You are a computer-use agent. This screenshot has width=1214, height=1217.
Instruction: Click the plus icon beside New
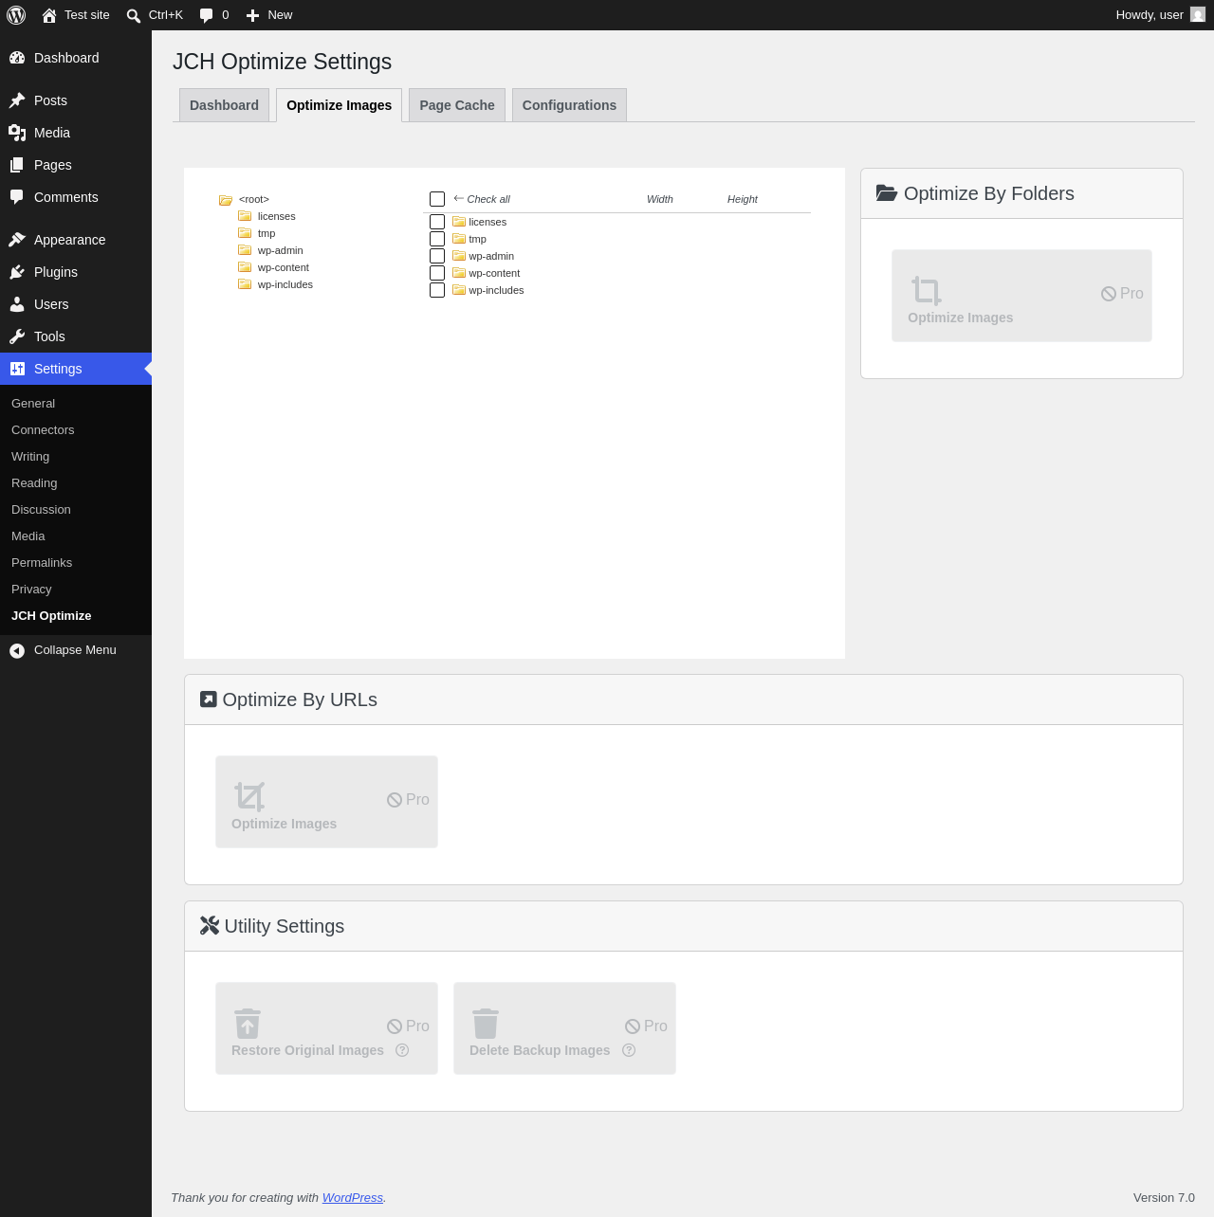(x=252, y=15)
